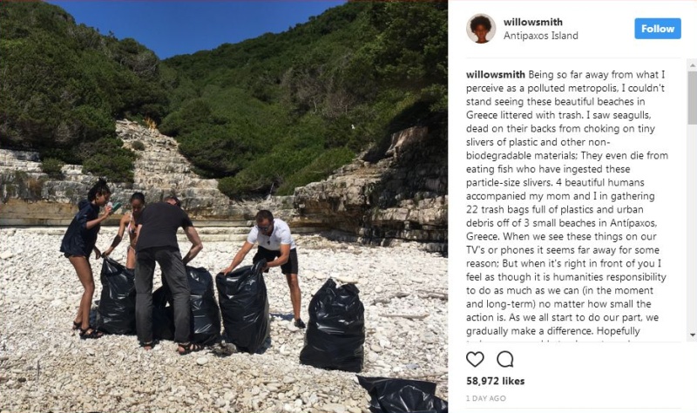This screenshot has width=697, height=413.
Task: Click the beach cleanup photo
Action: tap(224, 206)
